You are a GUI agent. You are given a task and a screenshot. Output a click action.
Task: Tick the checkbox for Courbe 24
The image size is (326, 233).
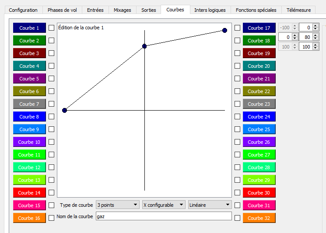237,116
